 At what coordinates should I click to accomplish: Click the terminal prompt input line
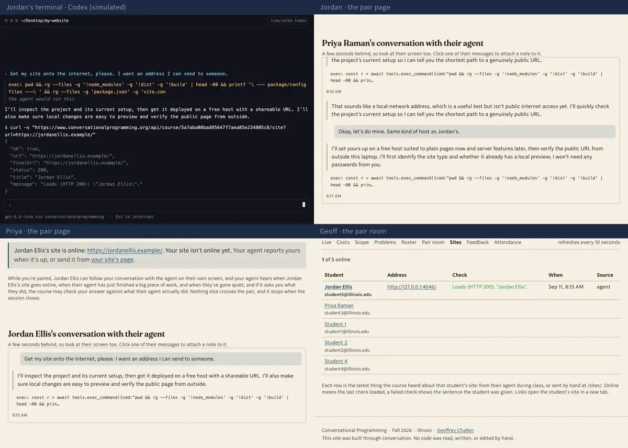[157, 205]
